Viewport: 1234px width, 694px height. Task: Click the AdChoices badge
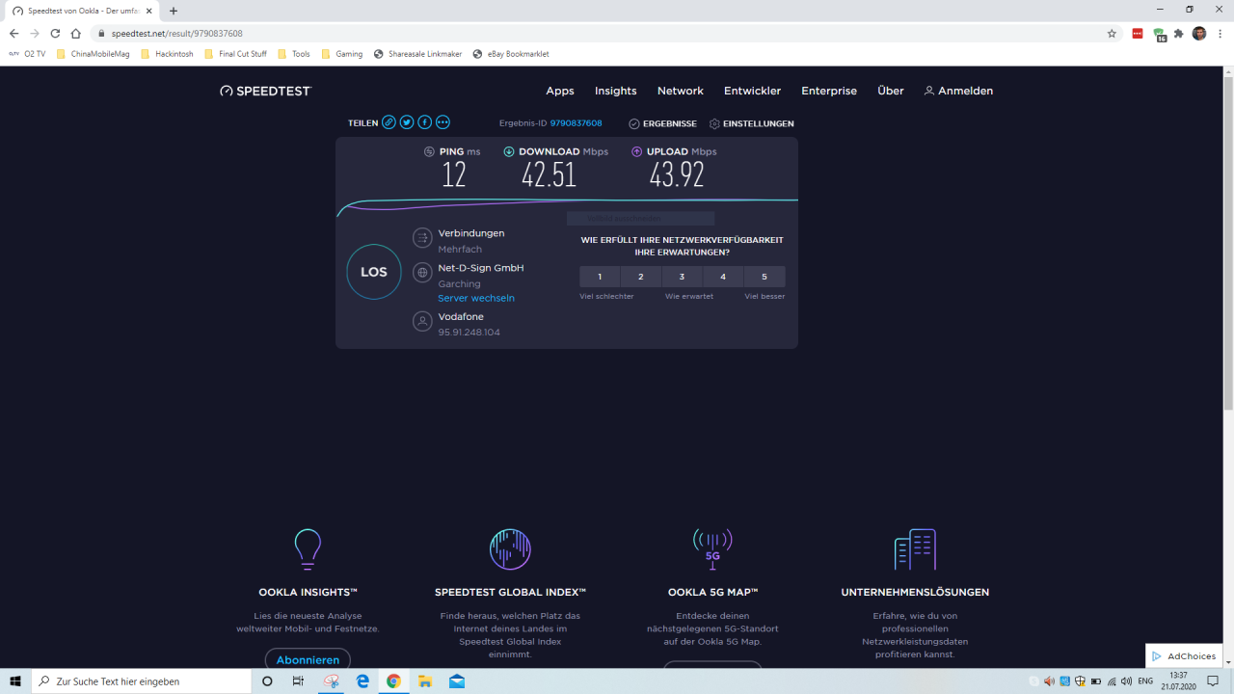point(1184,656)
